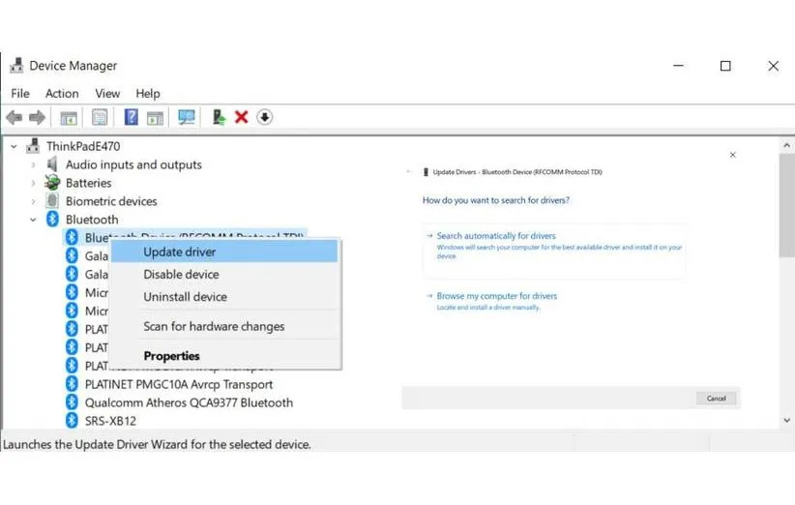This screenshot has width=795, height=505.
Task: Select Qualcomm Atheros QCA9377 Bluetooth device
Action: pos(189,402)
